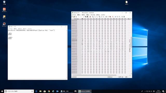Image resolution: width=166 pixels, height=93 pixels.
Task: Click the Cut scissors icon in FavBinEdit toolbar
Action: [84, 17]
